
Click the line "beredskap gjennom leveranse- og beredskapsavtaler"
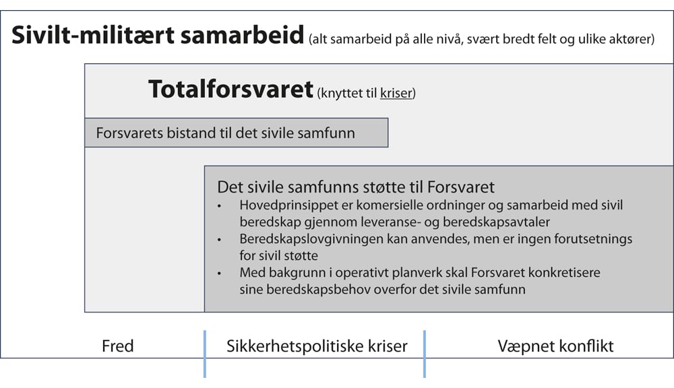pos(378,221)
